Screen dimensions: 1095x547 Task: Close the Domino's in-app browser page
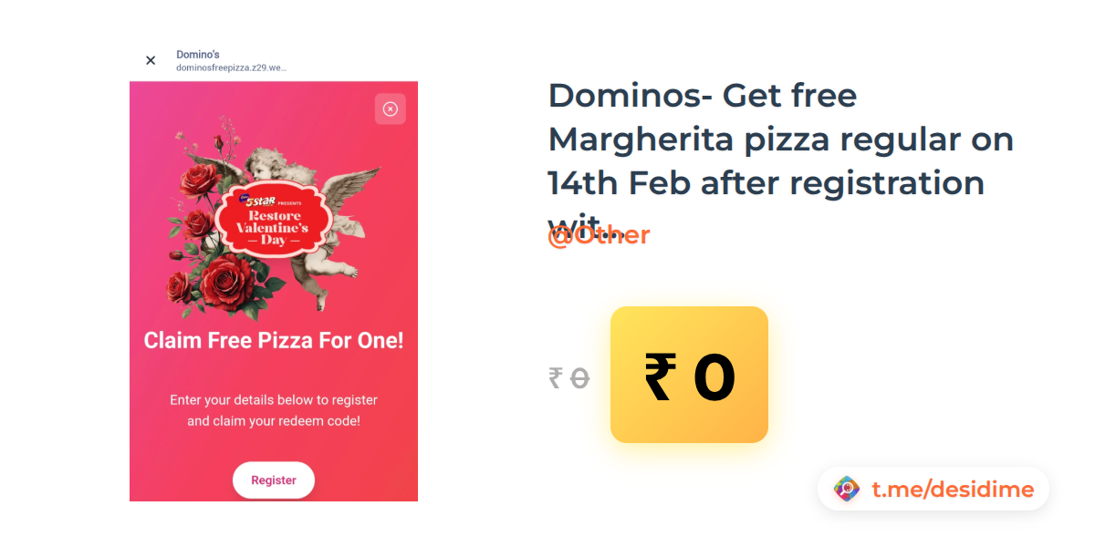click(x=151, y=61)
